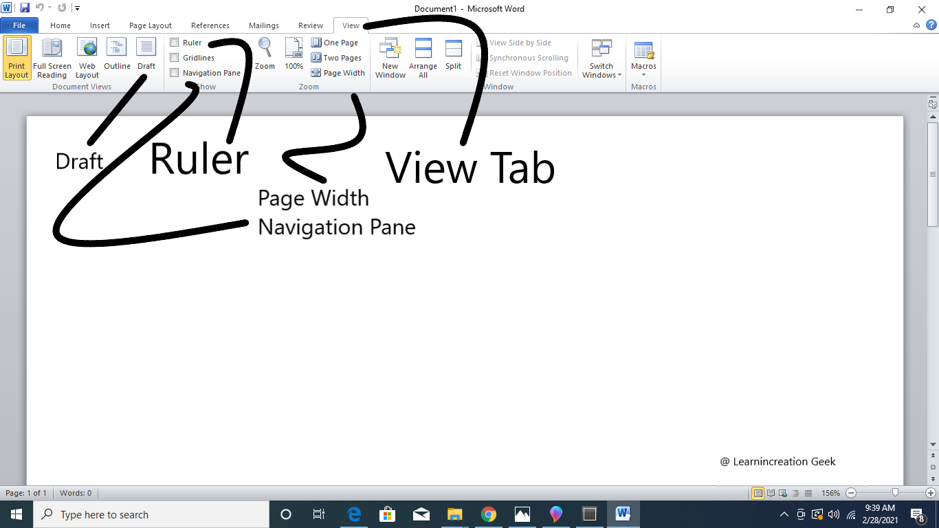Open the File tab
The image size is (939, 528).
coord(19,25)
